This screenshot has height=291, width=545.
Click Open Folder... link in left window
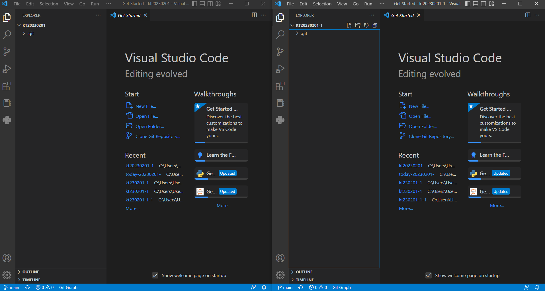[149, 126]
